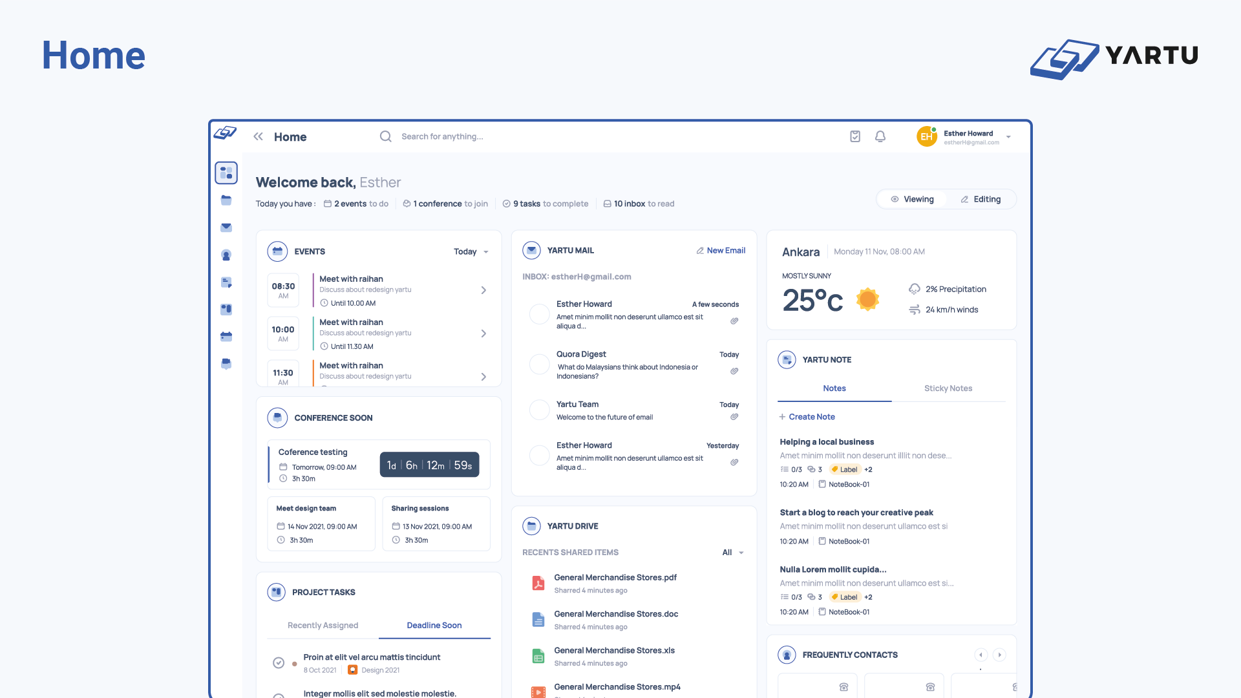Viewport: 1241px width, 698px height.
Task: Click the Yartu logo in app corner
Action: pos(225,132)
